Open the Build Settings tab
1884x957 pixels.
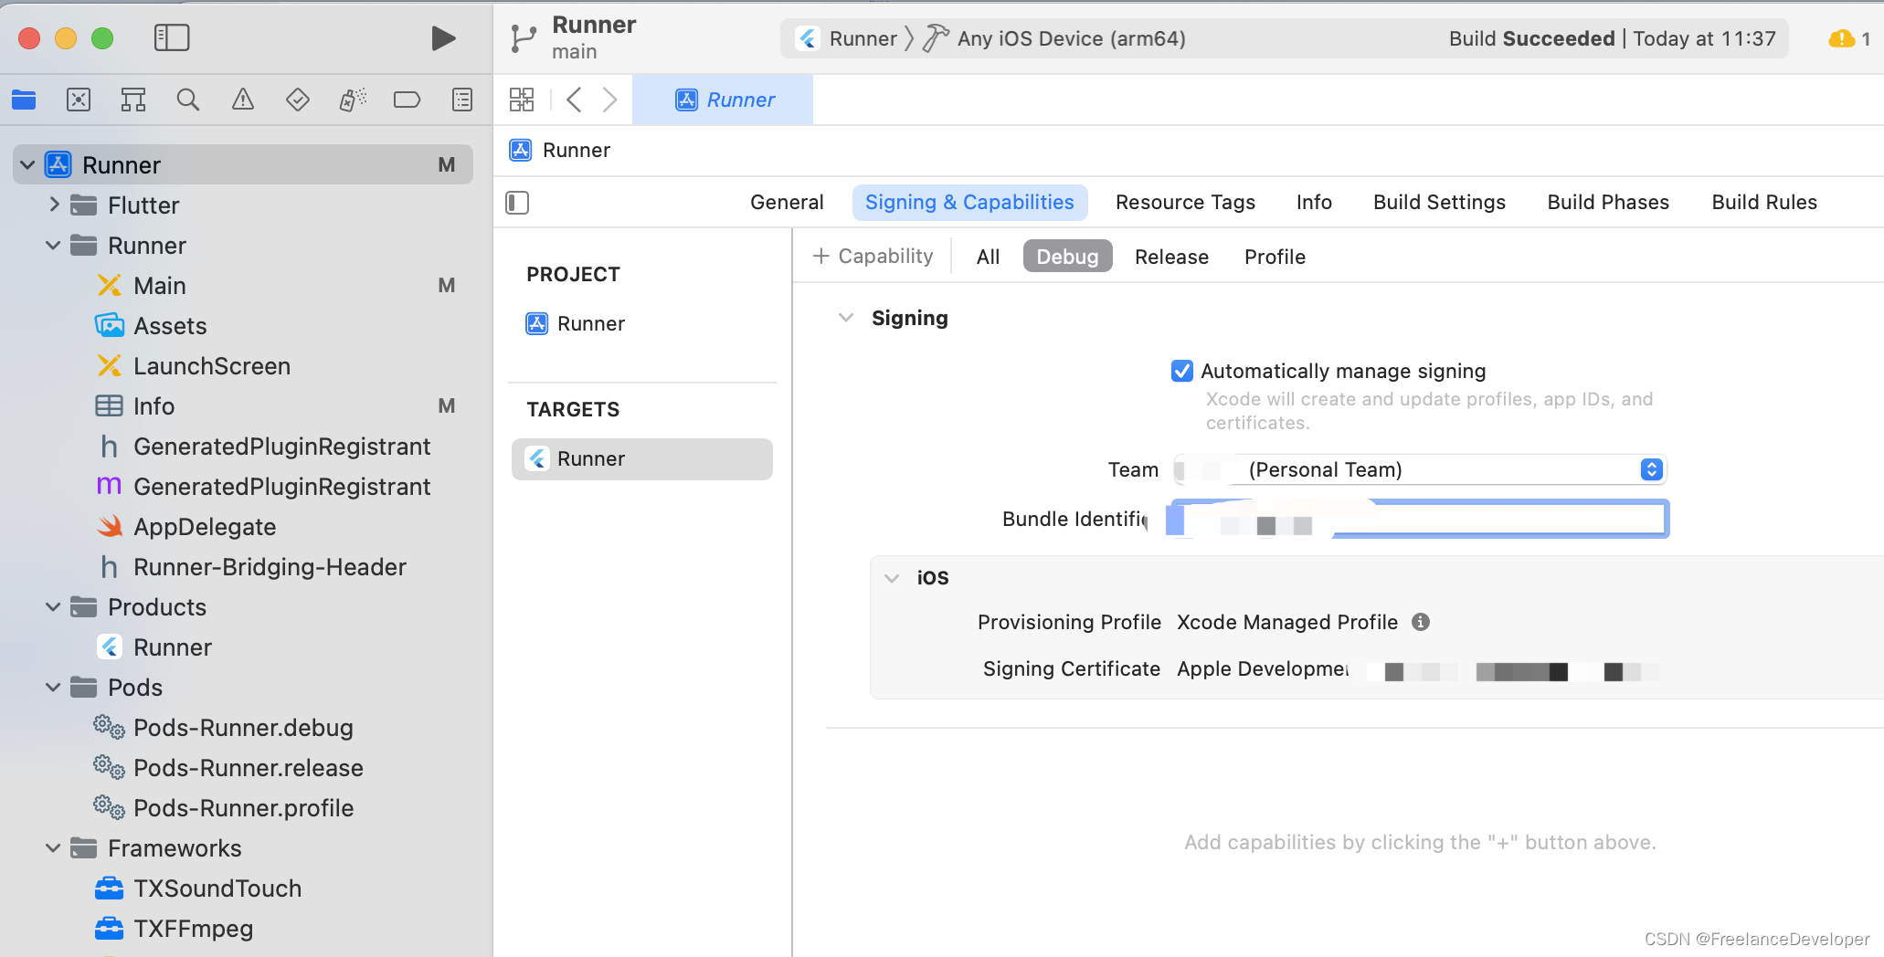[1439, 203]
